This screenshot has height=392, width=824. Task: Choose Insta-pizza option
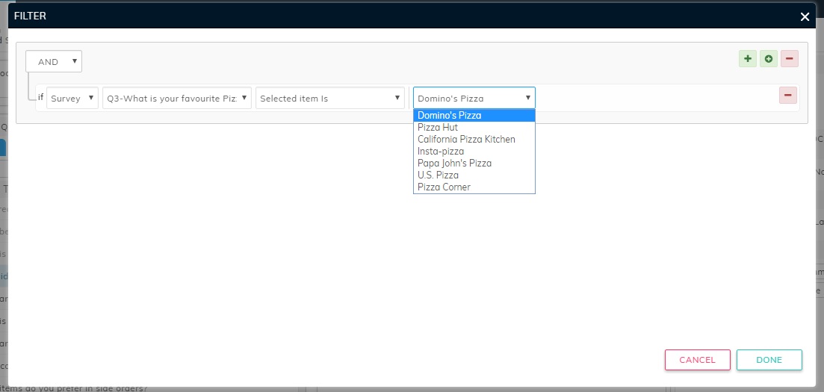tap(474, 152)
